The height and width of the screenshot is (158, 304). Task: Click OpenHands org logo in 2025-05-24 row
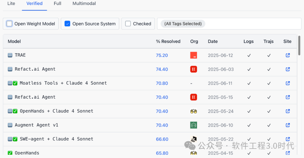[193, 111]
